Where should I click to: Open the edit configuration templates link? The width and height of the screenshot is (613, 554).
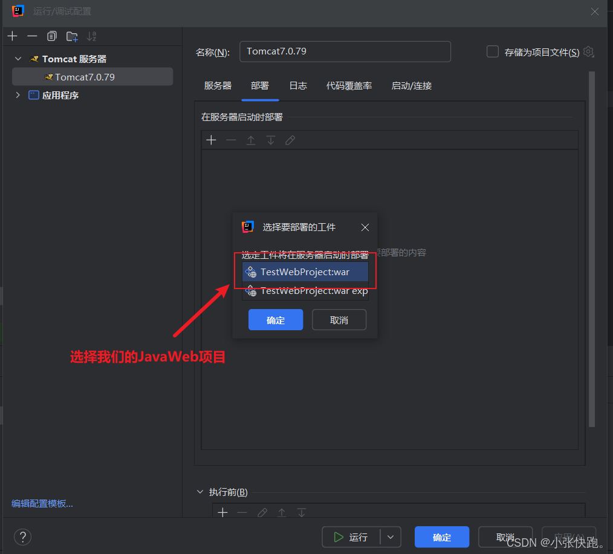[x=42, y=504]
